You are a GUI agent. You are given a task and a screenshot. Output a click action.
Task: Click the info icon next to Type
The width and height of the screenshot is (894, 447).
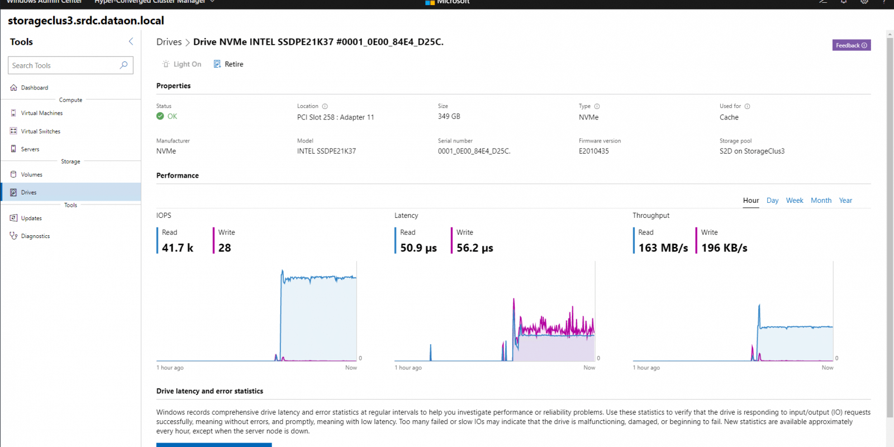click(597, 106)
